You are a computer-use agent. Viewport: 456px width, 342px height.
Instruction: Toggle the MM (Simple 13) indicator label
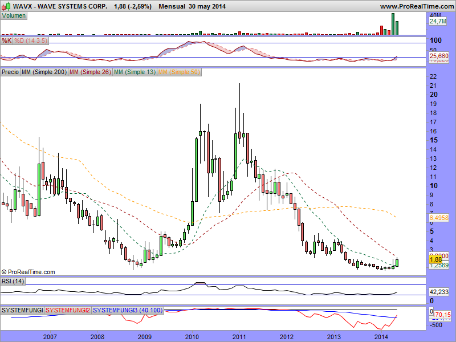[x=135, y=72]
